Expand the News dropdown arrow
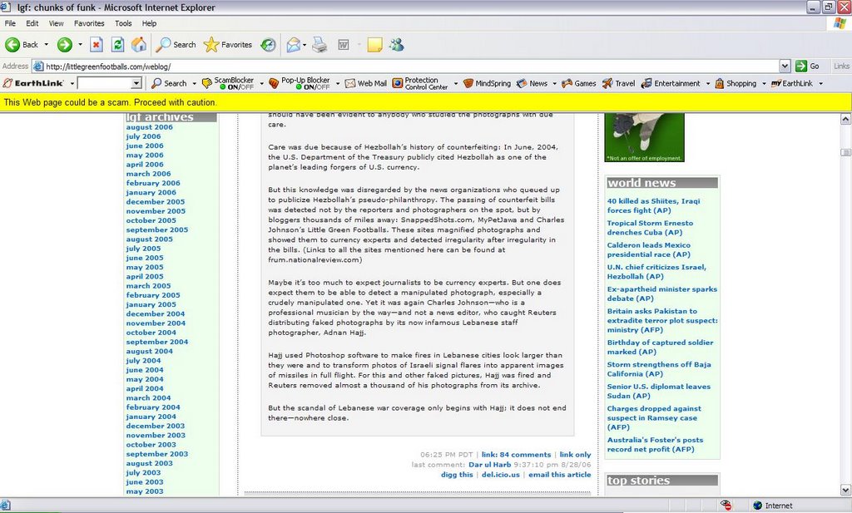Image resolution: width=852 pixels, height=513 pixels. pyautogui.click(x=554, y=83)
